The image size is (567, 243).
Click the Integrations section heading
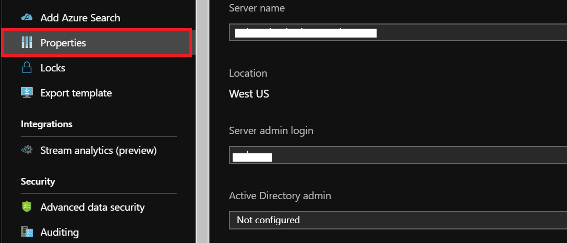tap(46, 124)
